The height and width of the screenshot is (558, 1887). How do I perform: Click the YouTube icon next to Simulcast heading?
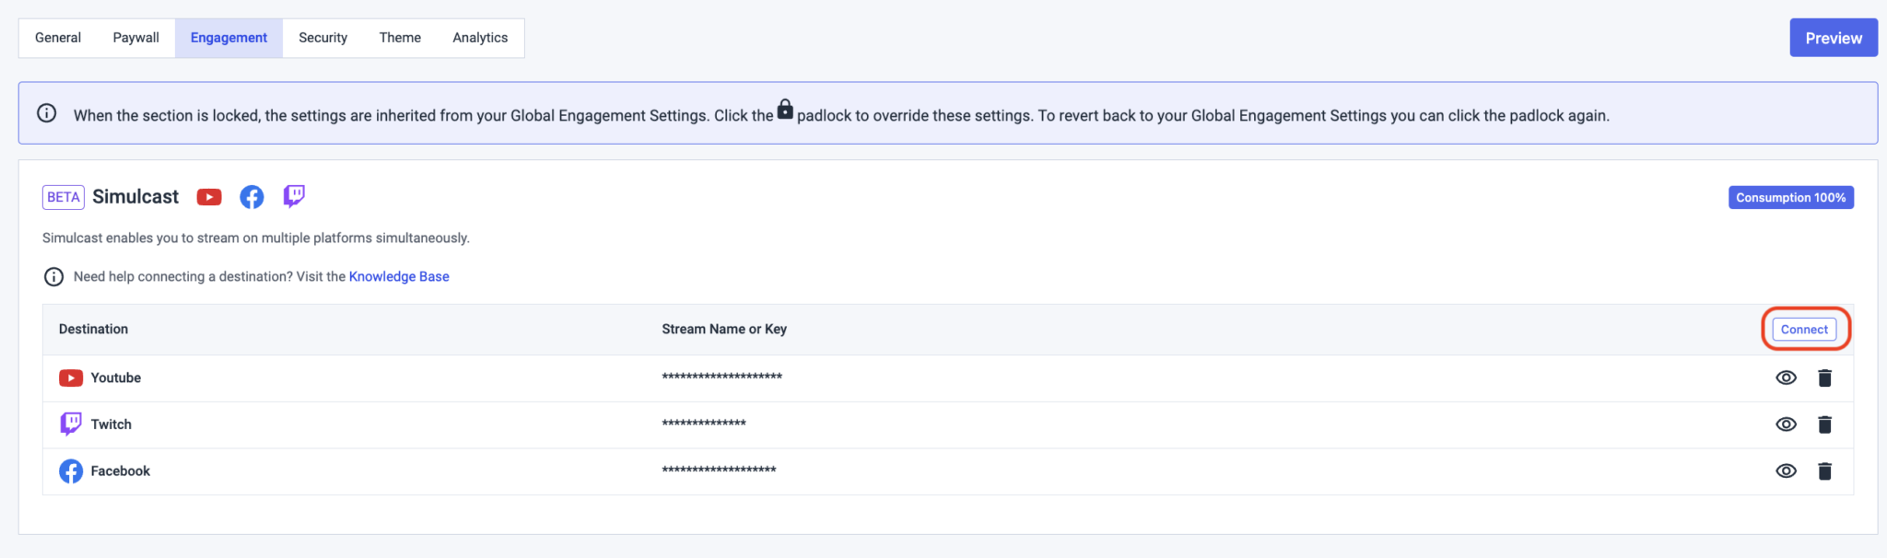pos(209,196)
